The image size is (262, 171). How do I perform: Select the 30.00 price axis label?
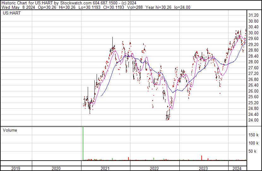[x=253, y=33]
